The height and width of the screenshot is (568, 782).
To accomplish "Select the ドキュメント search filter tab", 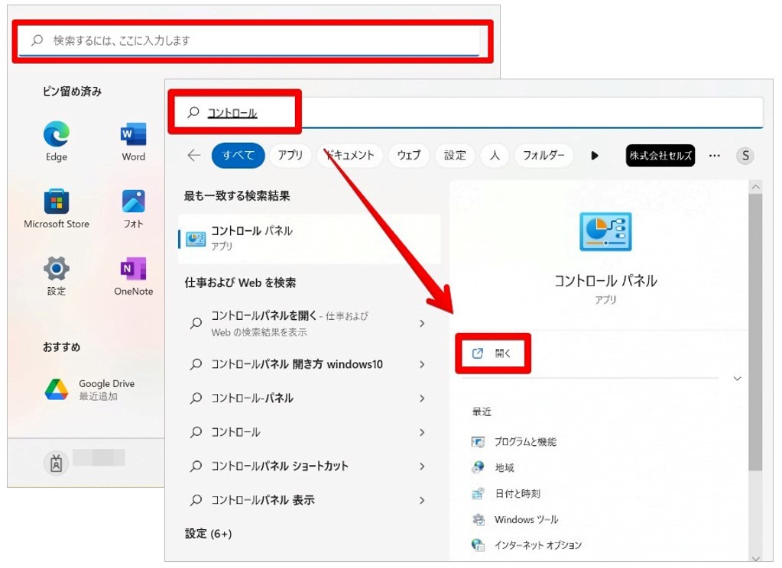I will point(349,155).
